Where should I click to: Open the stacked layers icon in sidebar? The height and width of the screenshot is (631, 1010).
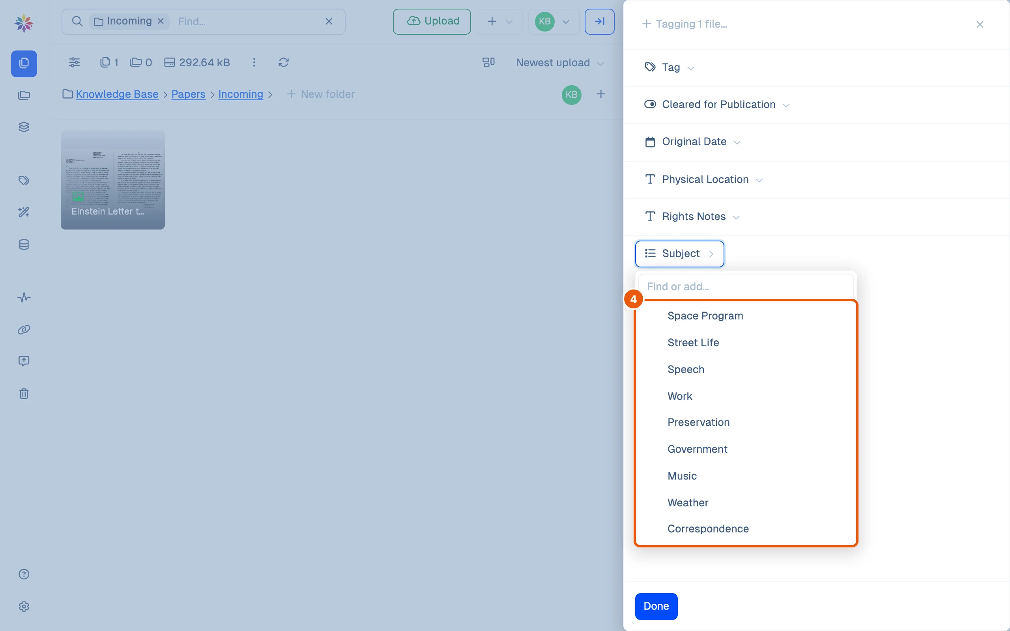point(24,127)
